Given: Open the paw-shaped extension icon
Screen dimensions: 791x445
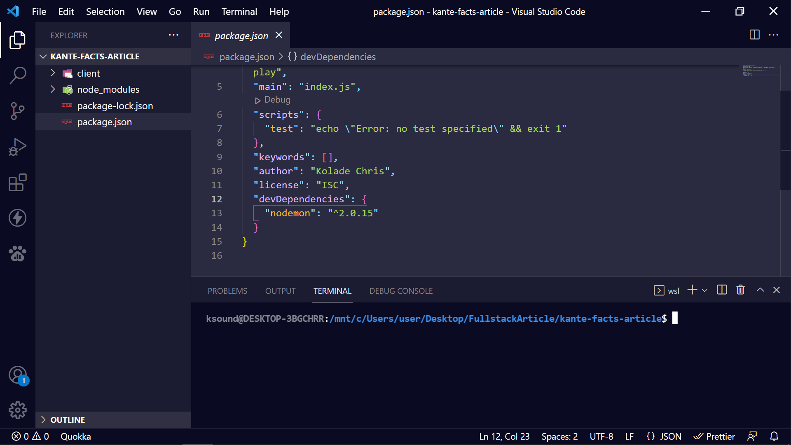Looking at the screenshot, I should [x=18, y=254].
